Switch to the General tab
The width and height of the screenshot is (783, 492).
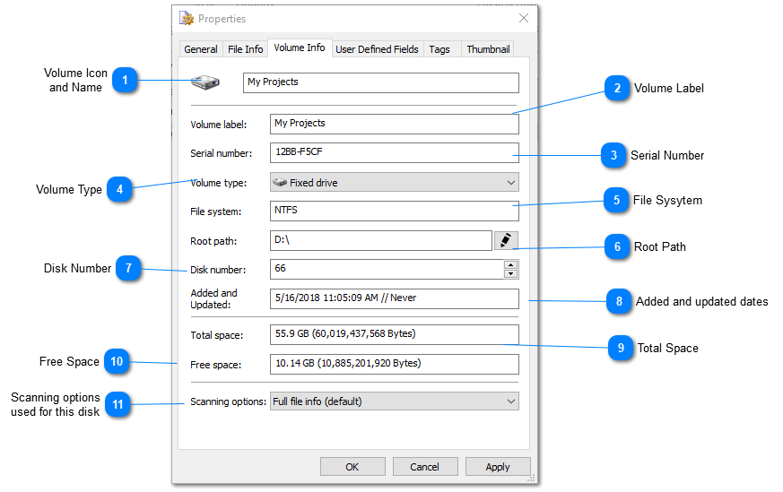point(200,49)
